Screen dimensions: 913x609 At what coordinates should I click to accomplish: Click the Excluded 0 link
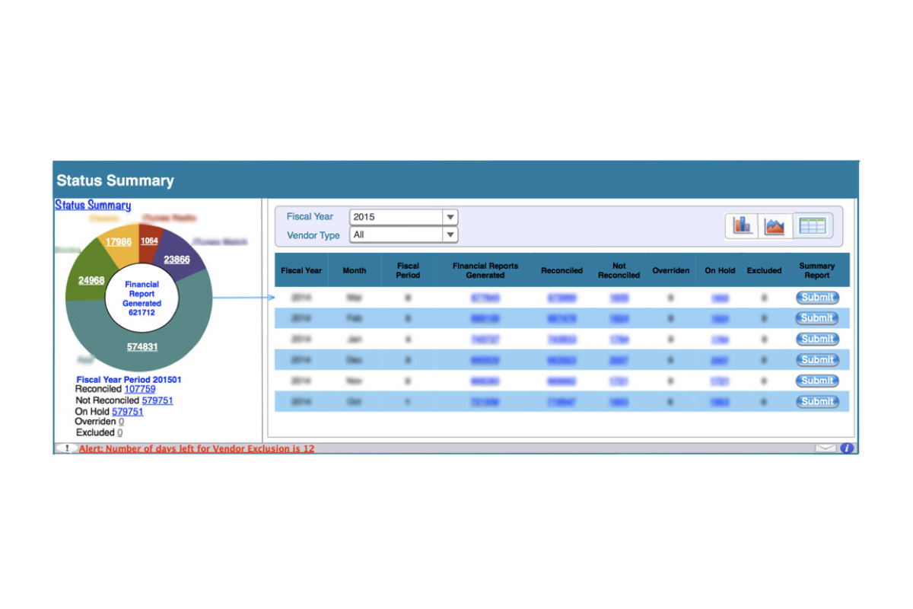click(x=120, y=432)
